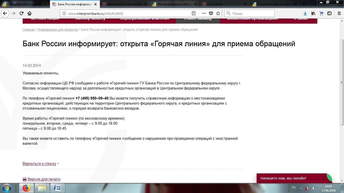344x193 pixels.
Task: Reload the current page
Action: click(21, 14)
